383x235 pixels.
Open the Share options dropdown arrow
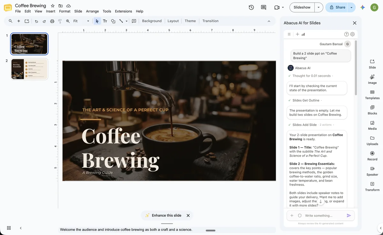[x=351, y=7]
